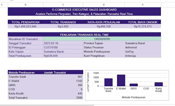Select the COD count 0 cell
175x106 pixels.
click(x=63, y=89)
